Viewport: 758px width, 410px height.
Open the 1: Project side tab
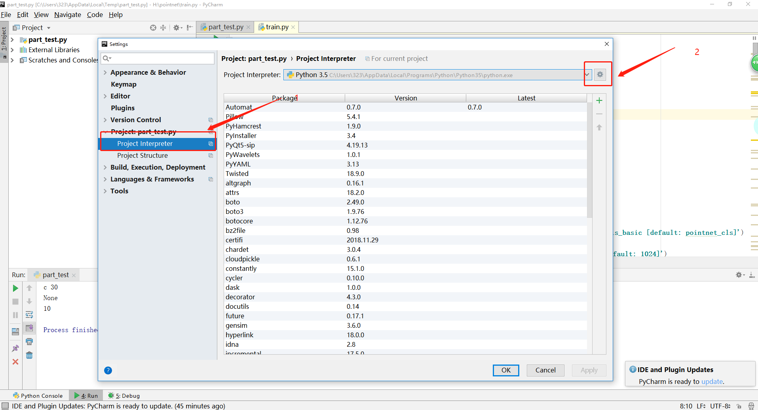coord(4,42)
